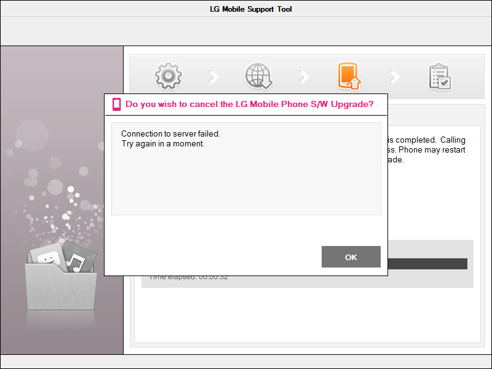
Task: Click the pink phone icon in dialog title
Action: pyautogui.click(x=116, y=105)
